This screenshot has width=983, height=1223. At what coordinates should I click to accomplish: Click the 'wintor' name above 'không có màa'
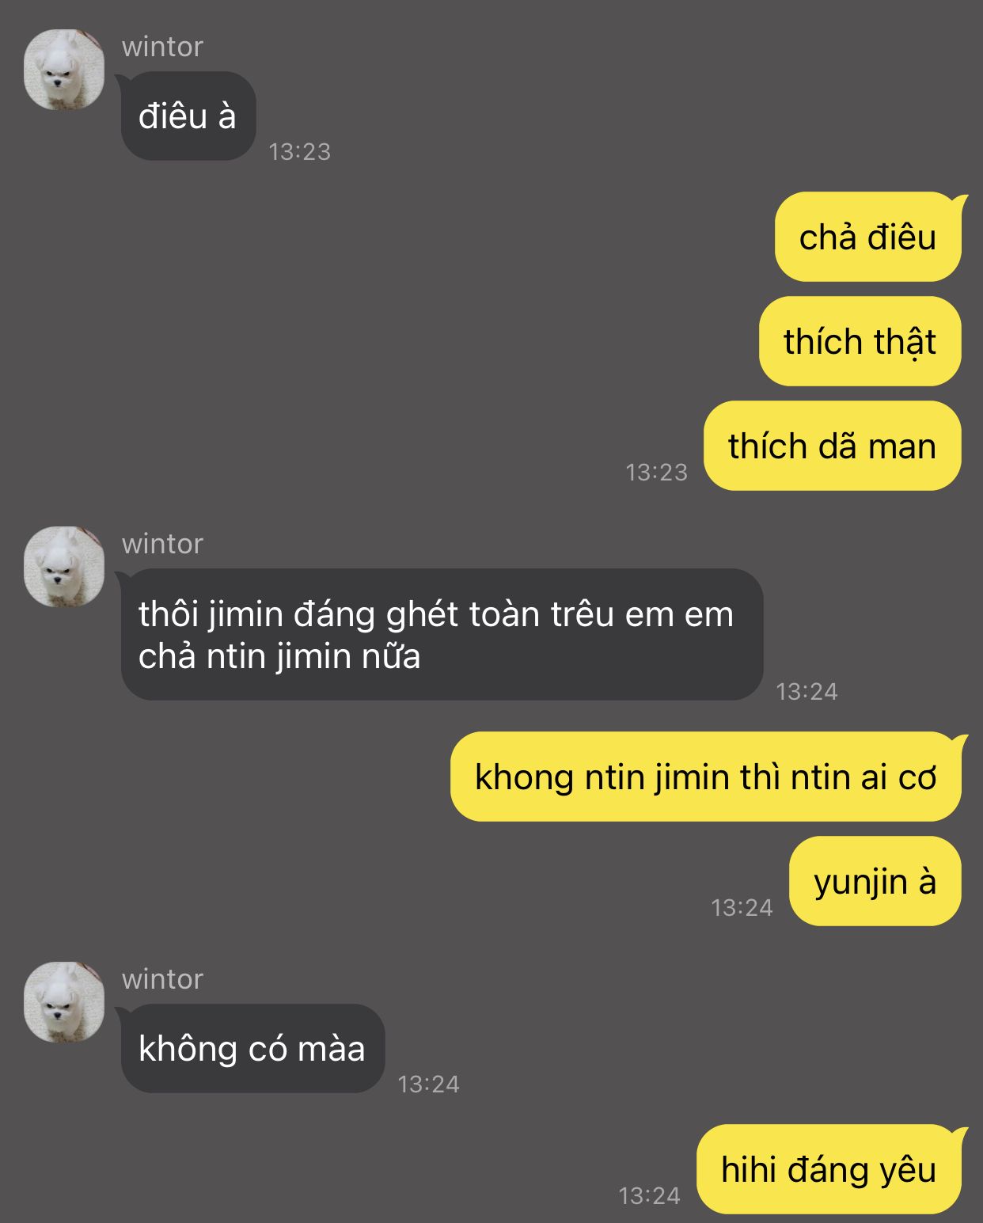pyautogui.click(x=162, y=979)
